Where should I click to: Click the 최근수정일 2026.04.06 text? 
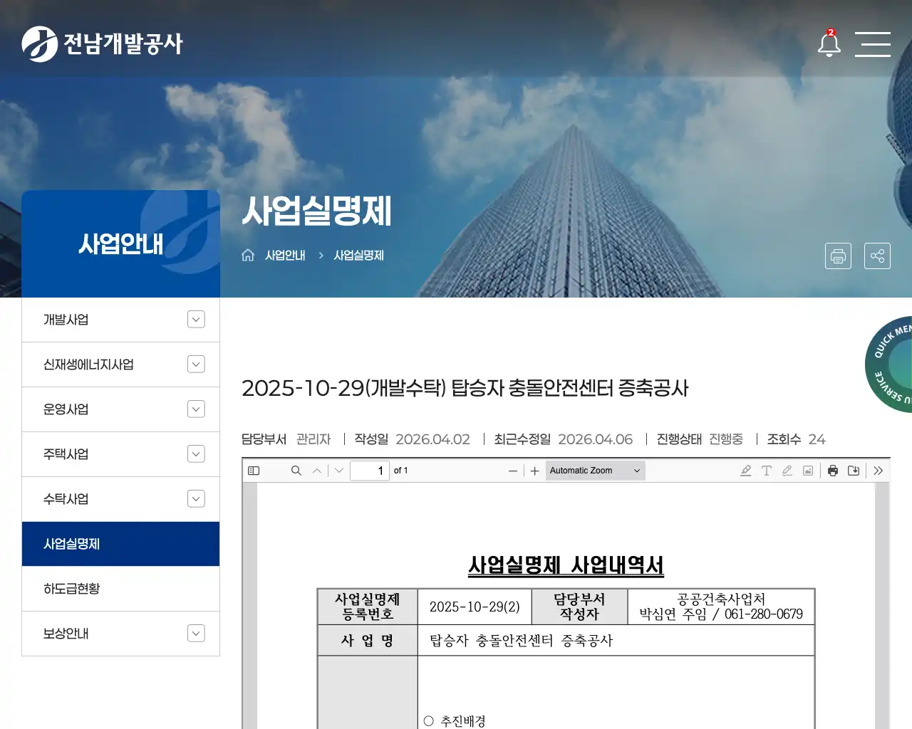tap(564, 439)
